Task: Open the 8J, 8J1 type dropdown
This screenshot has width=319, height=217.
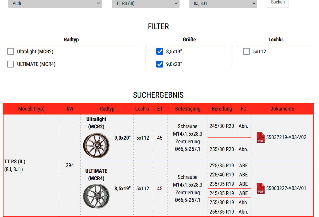Action: pos(223,3)
